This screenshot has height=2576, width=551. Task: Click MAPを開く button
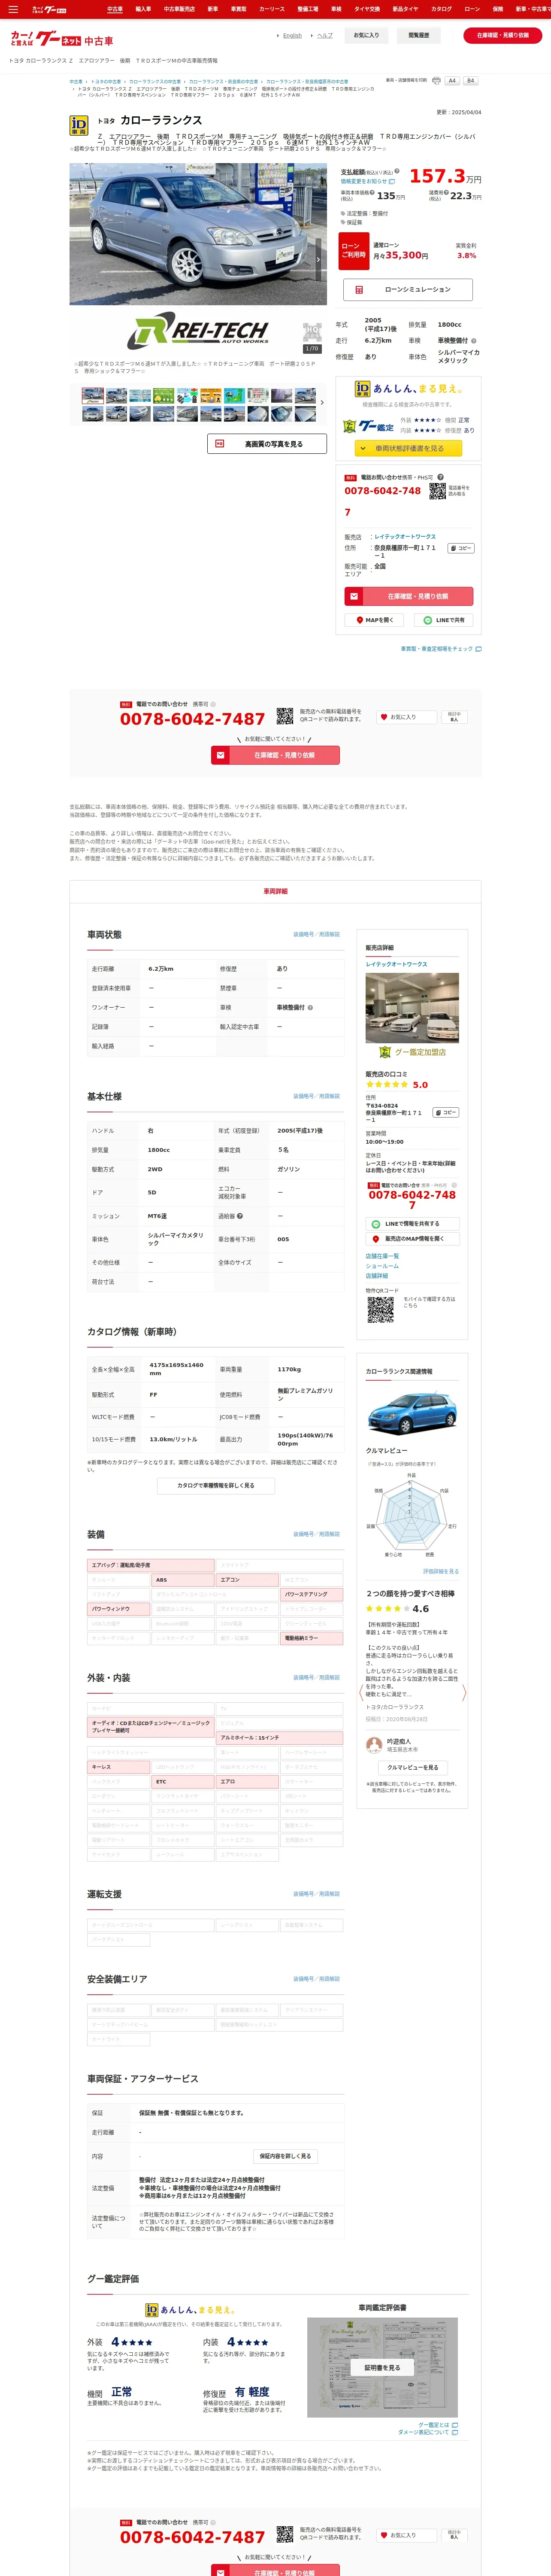pos(375,620)
